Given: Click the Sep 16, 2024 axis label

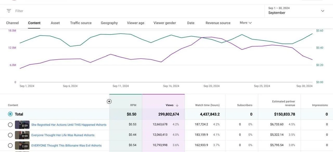Looking at the screenshot, I should pos(171,86).
